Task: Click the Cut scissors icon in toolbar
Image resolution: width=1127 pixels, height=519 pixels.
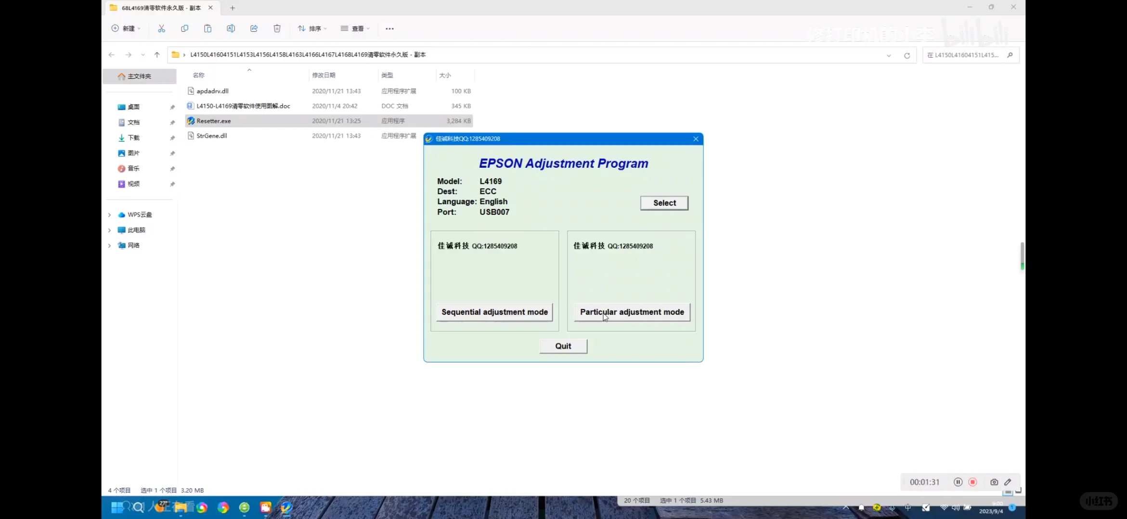Action: [161, 29]
